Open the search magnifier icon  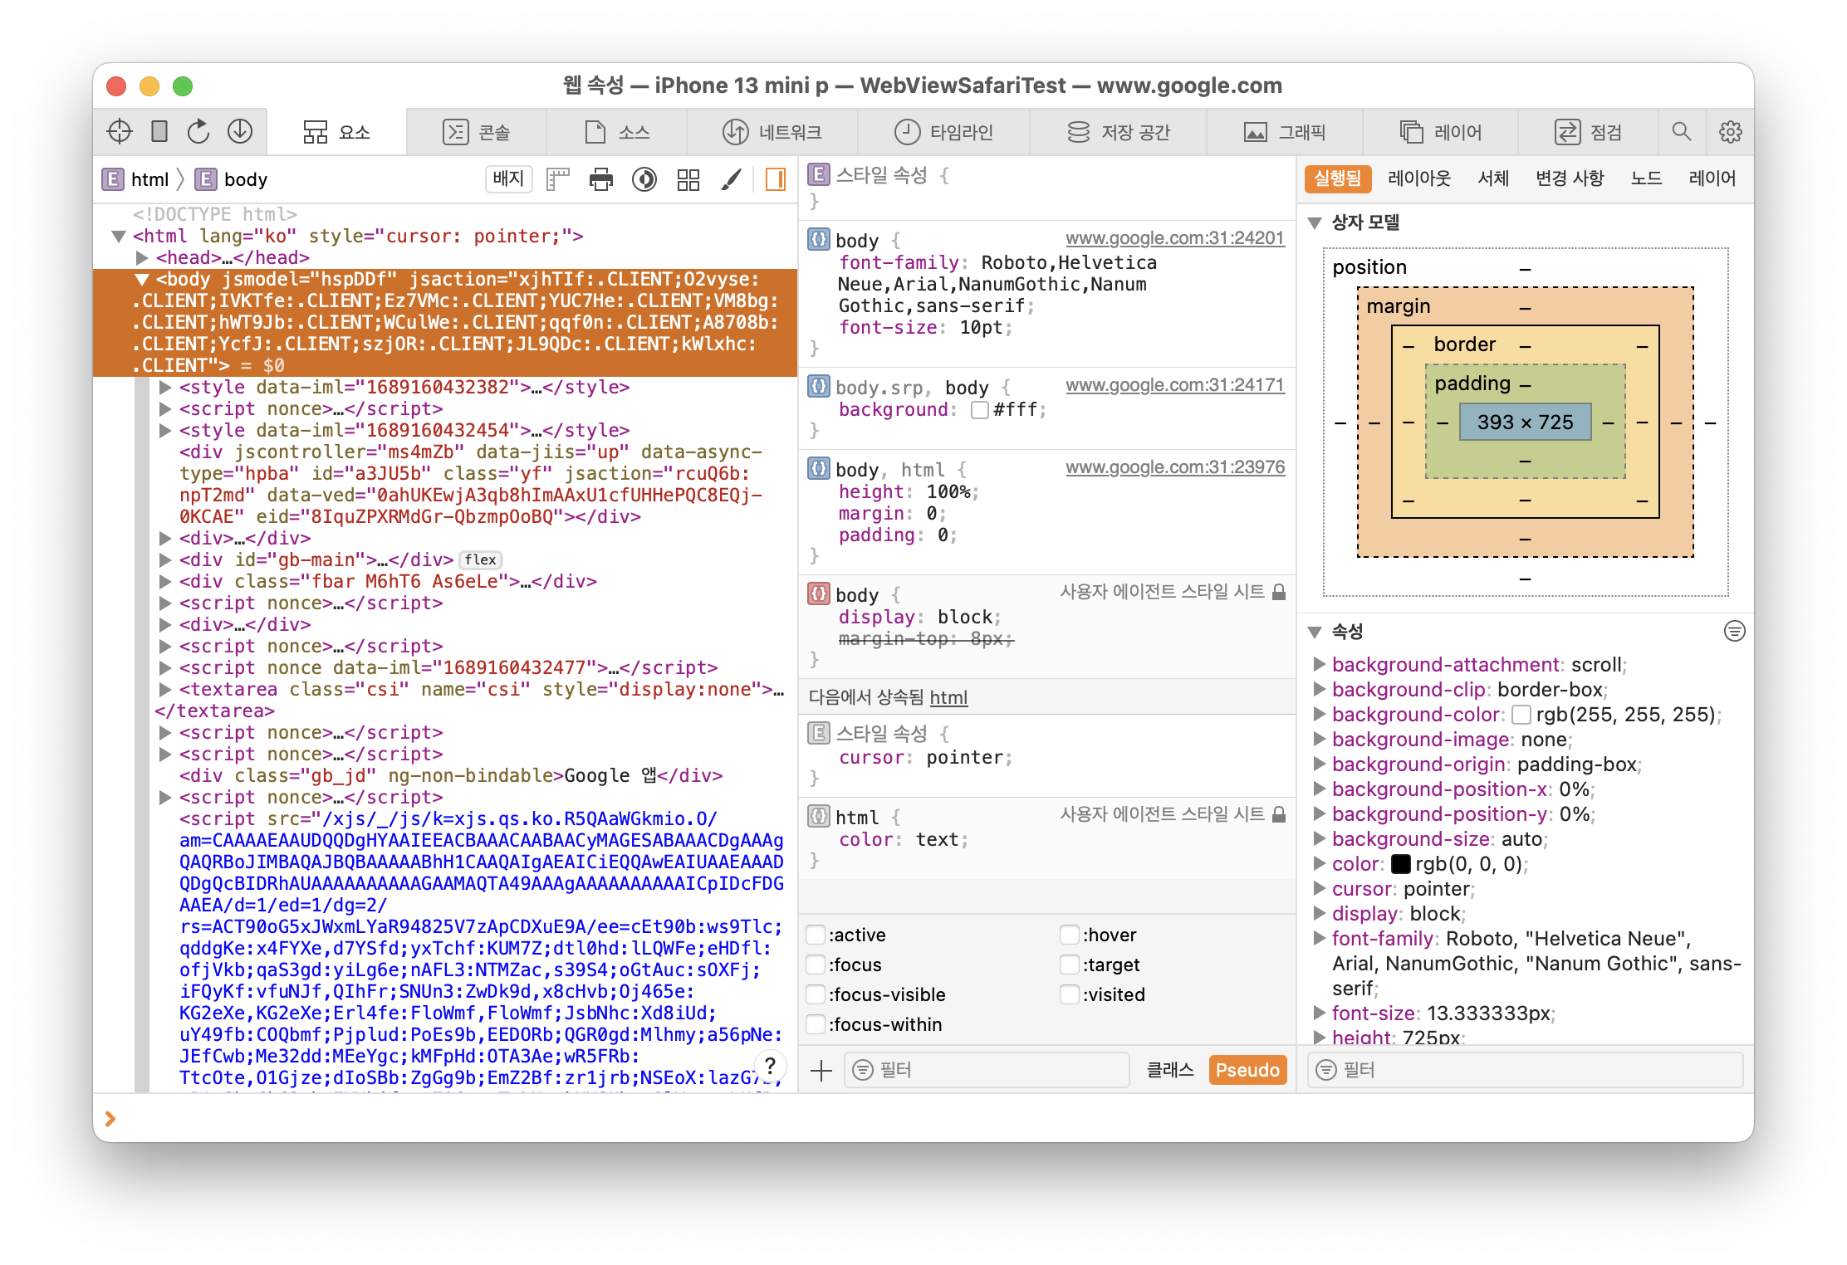pos(1681,131)
